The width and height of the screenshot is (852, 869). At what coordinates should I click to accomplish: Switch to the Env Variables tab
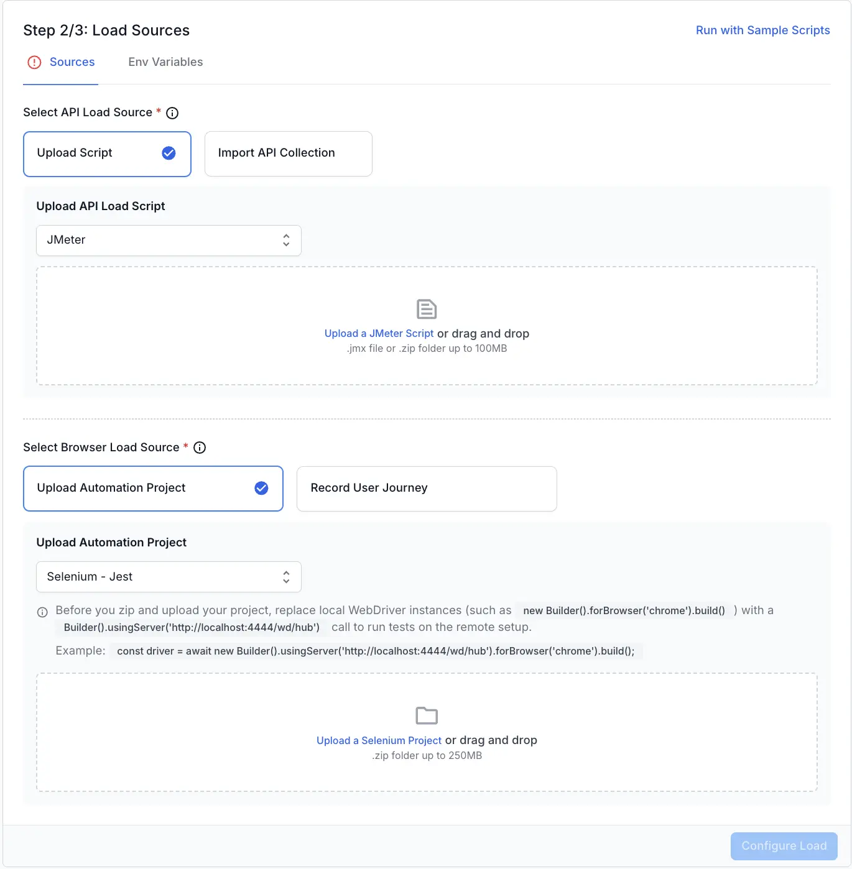pos(165,62)
